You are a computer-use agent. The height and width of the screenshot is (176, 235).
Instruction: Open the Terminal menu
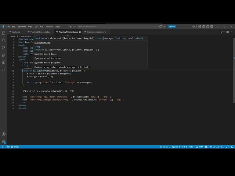50,26
